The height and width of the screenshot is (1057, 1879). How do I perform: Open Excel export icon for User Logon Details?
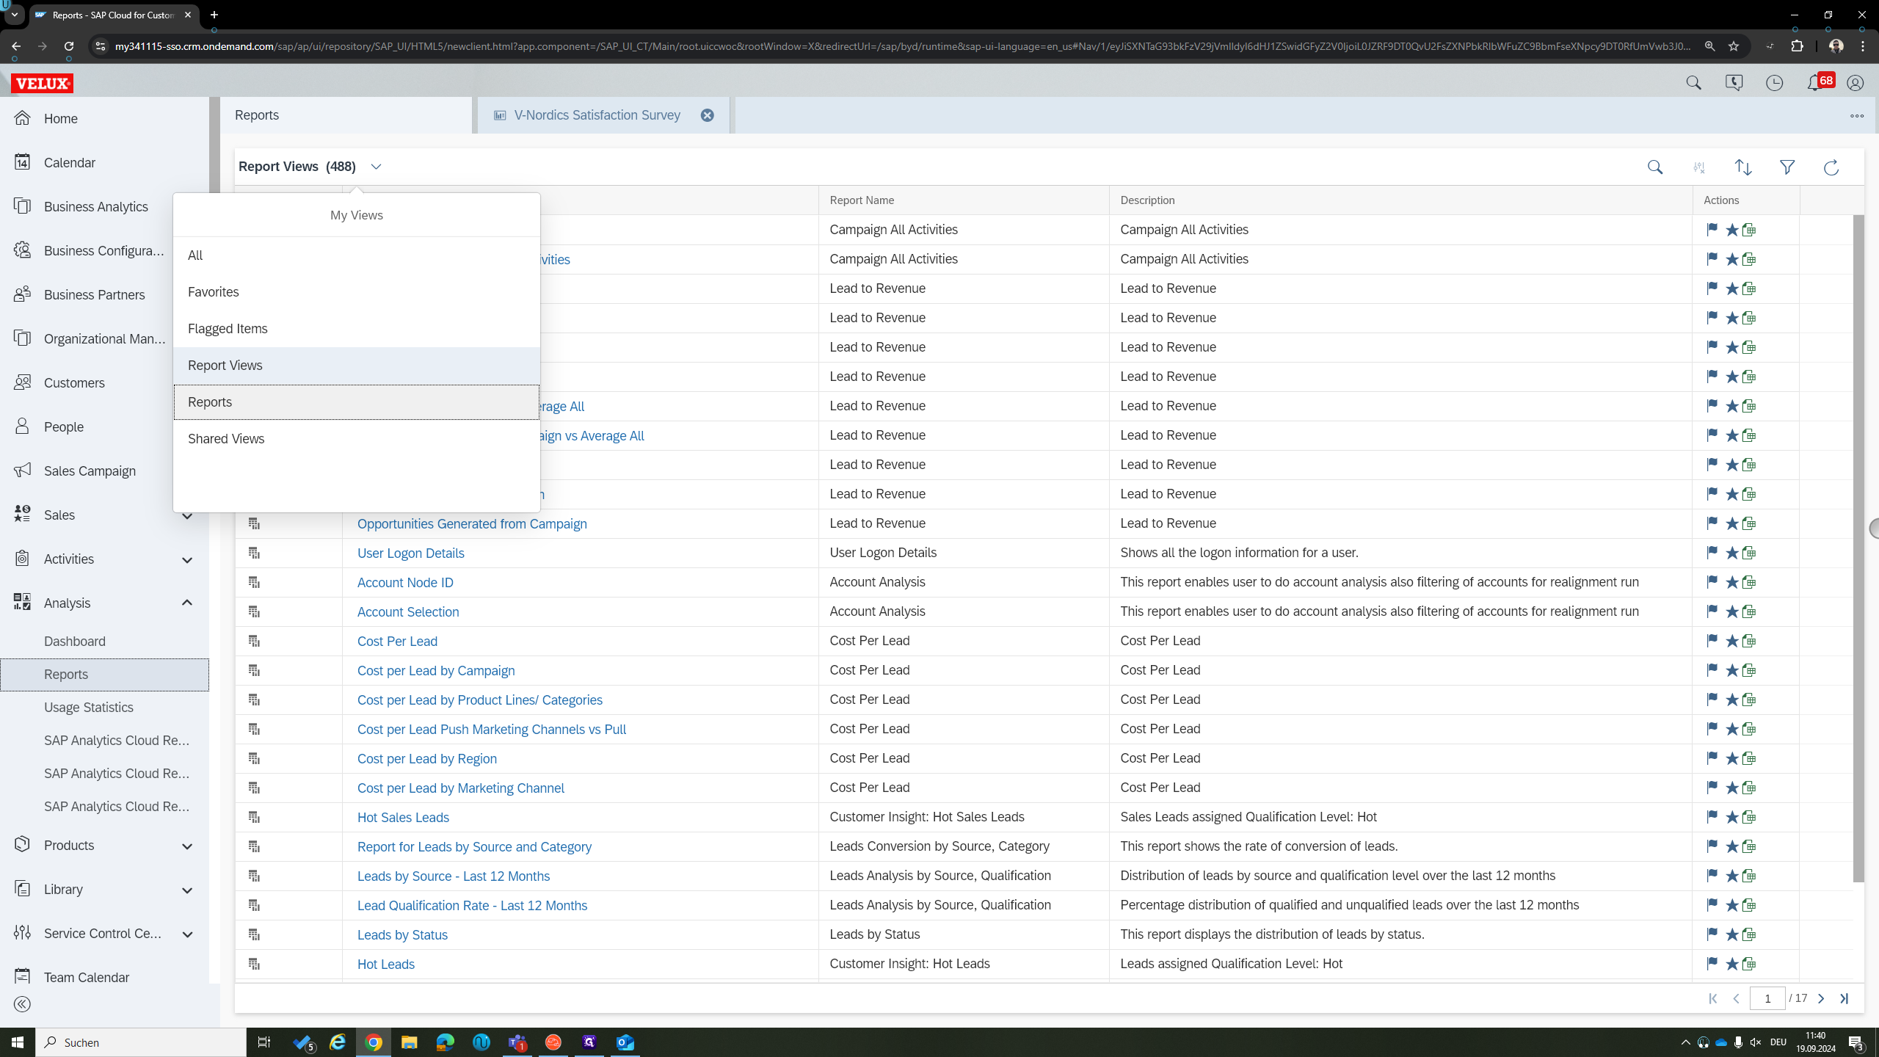tap(1749, 553)
